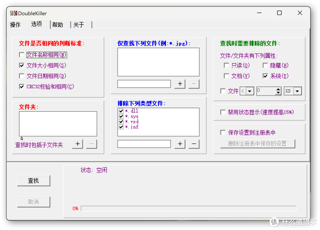Image resolution: width=320 pixels, height=230 pixels.
Task: Close the DoubleKiller window
Action: (x=300, y=13)
